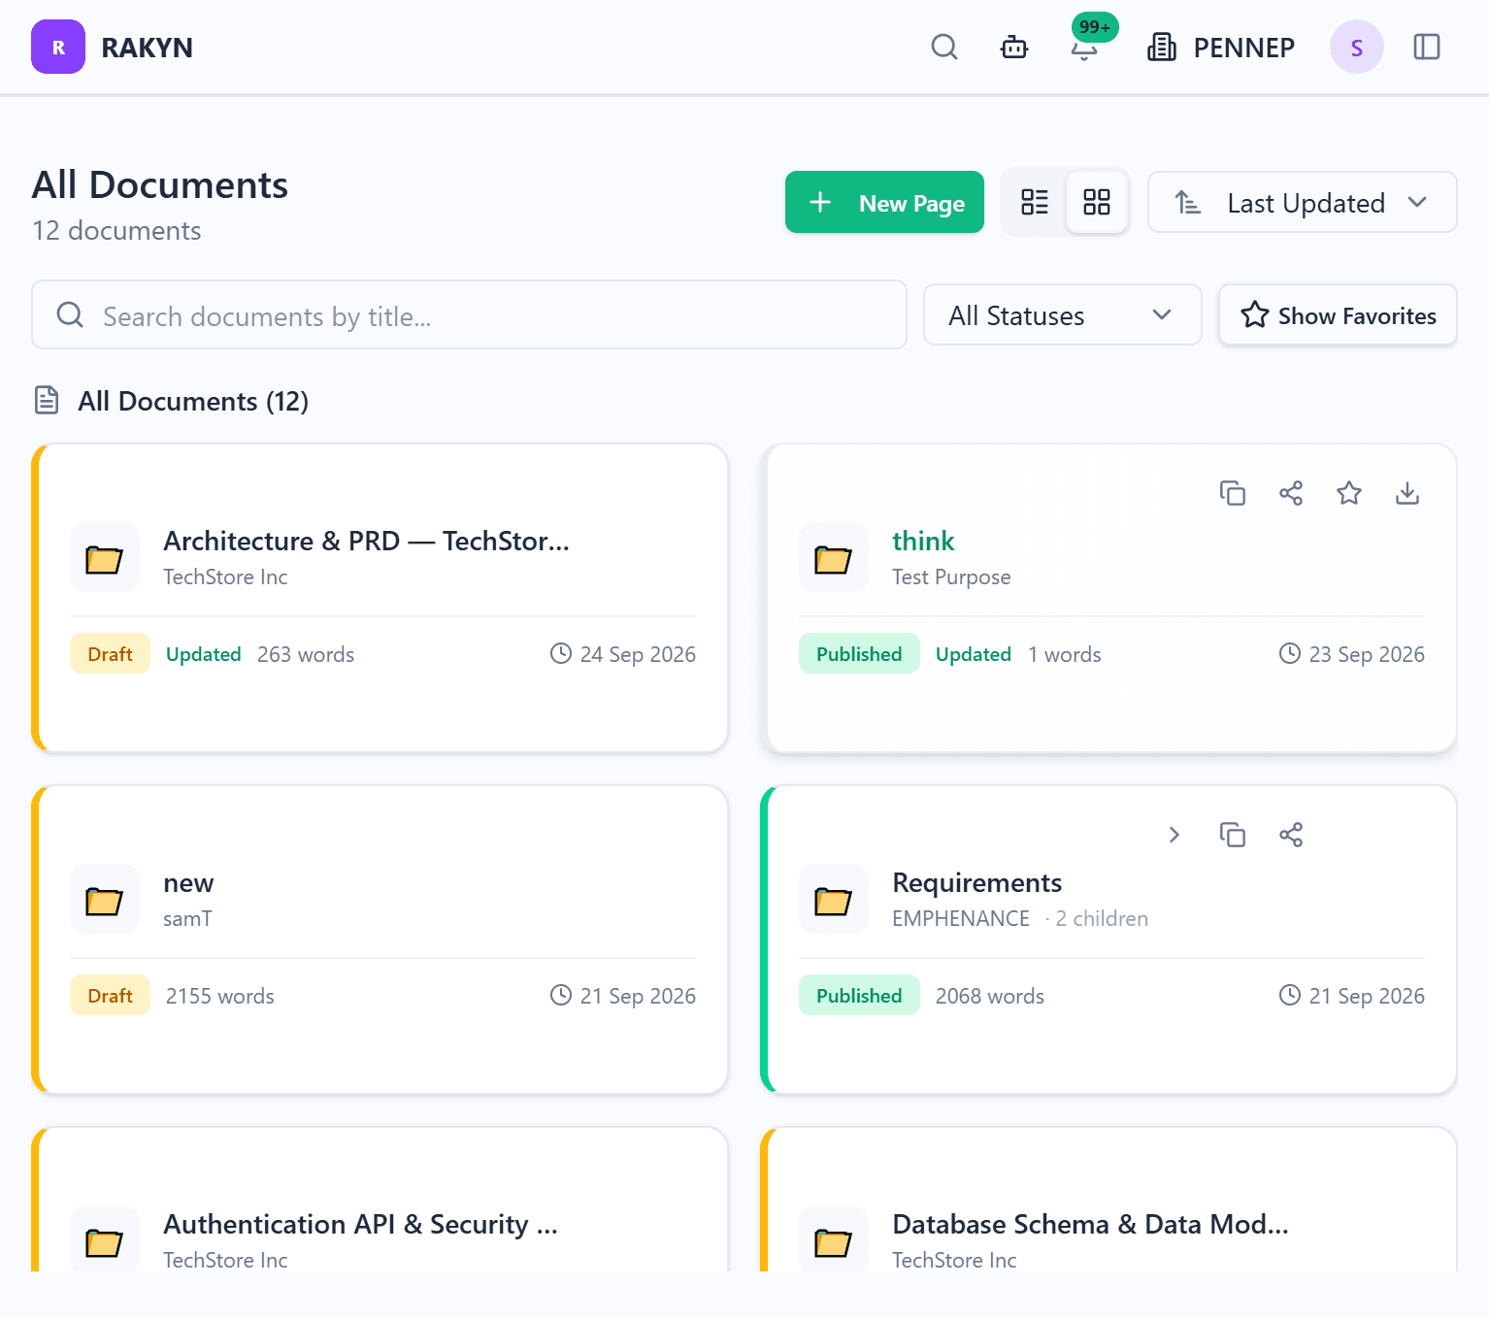
Task: Click '23 Sep 2026' date text
Action: pos(1367,654)
